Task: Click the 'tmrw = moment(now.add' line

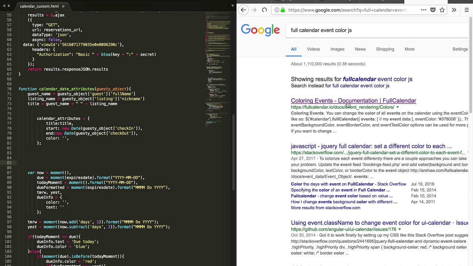Action: [x=93, y=222]
